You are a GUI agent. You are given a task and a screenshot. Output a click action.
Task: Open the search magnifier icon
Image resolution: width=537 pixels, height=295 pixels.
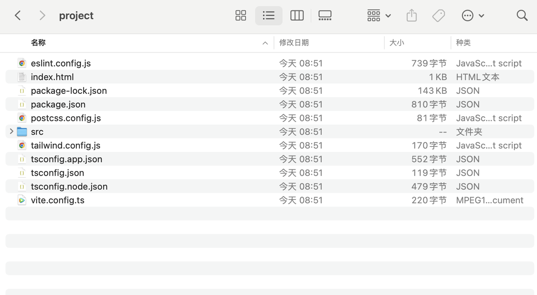[x=522, y=16]
